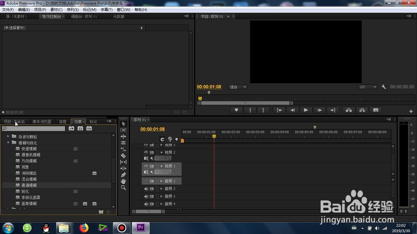The height and width of the screenshot is (234, 417).
Task: Step forward one frame
Action: (x=319, y=110)
